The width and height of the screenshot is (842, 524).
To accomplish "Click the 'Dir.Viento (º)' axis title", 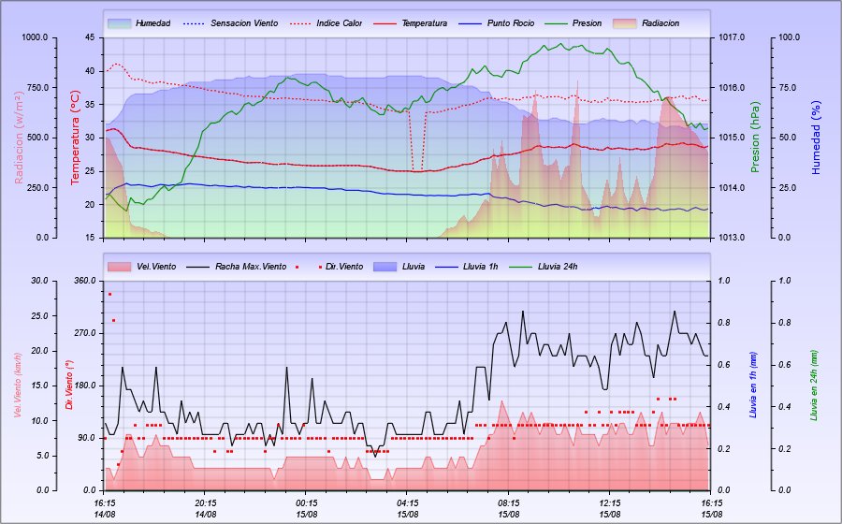I will click(68, 385).
